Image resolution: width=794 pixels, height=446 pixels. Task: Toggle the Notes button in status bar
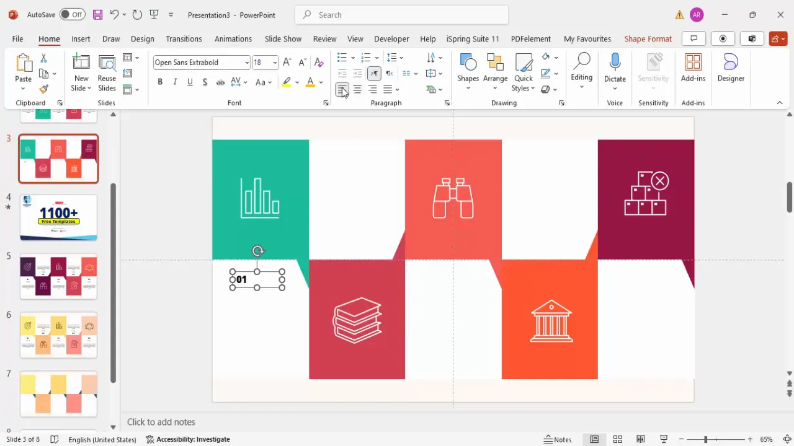pyautogui.click(x=558, y=439)
